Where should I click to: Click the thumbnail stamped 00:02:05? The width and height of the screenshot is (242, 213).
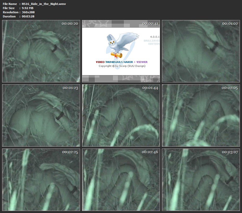click(x=201, y=115)
